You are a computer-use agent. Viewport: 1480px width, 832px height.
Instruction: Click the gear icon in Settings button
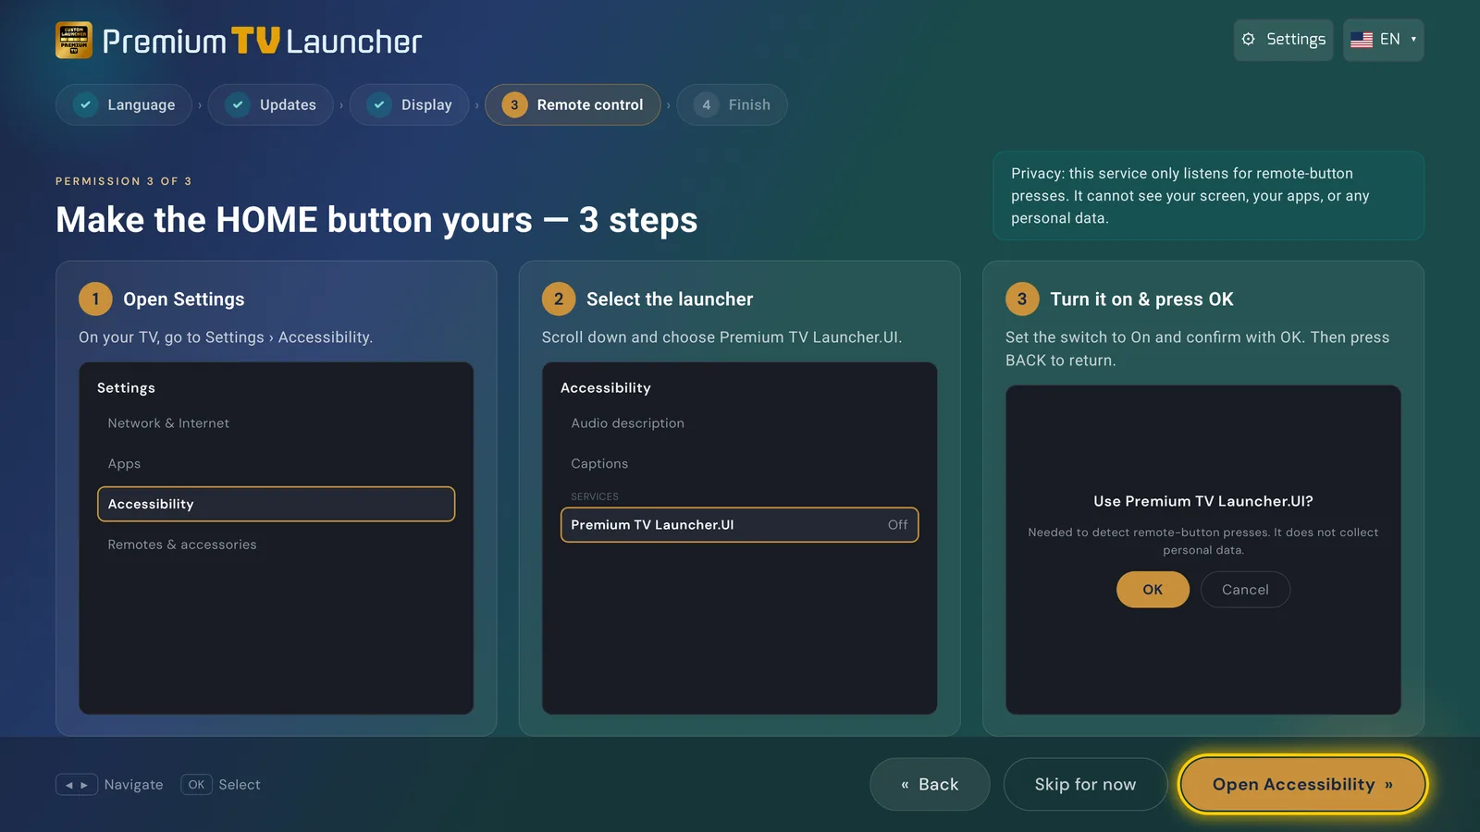pos(1249,39)
